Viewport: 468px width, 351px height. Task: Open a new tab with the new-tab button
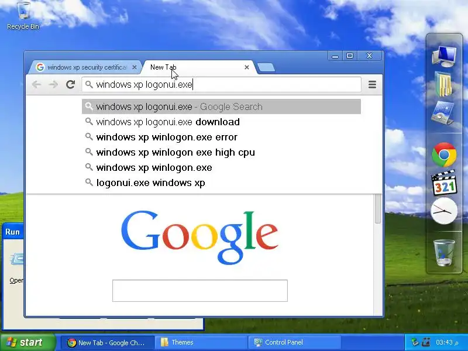tap(266, 67)
